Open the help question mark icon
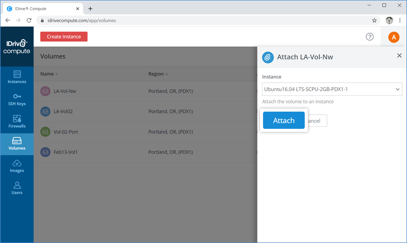 [370, 37]
